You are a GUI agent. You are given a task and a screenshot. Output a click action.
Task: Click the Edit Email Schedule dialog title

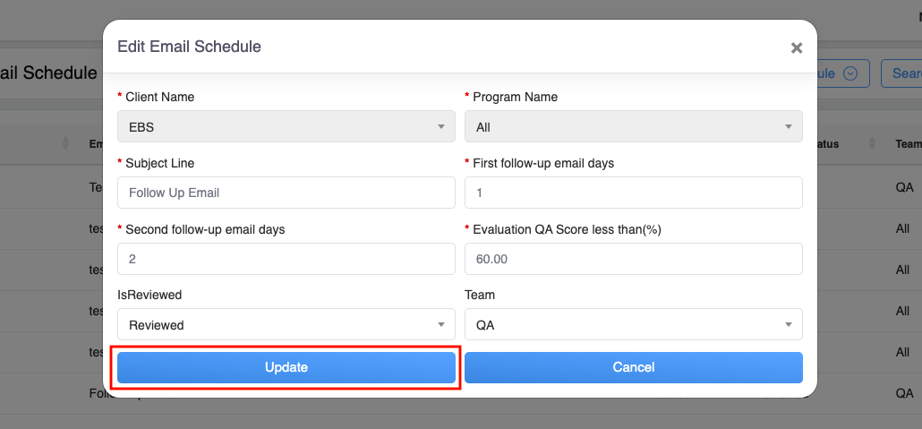(x=189, y=47)
